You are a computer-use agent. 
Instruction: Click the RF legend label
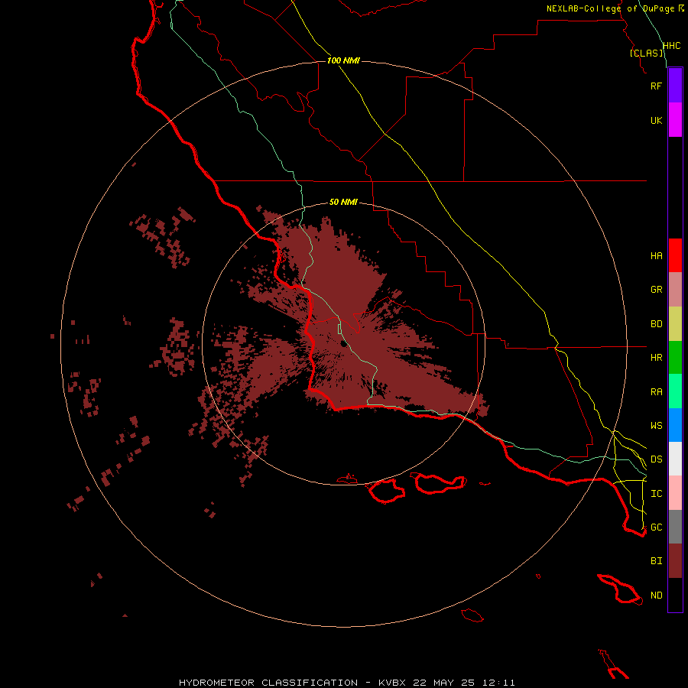[x=656, y=86]
